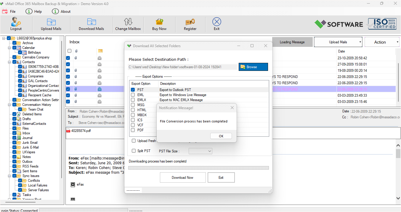The width and height of the screenshot is (401, 212).
Task: Click the envelope icon in the highlighted mail row
Action: 100,89
